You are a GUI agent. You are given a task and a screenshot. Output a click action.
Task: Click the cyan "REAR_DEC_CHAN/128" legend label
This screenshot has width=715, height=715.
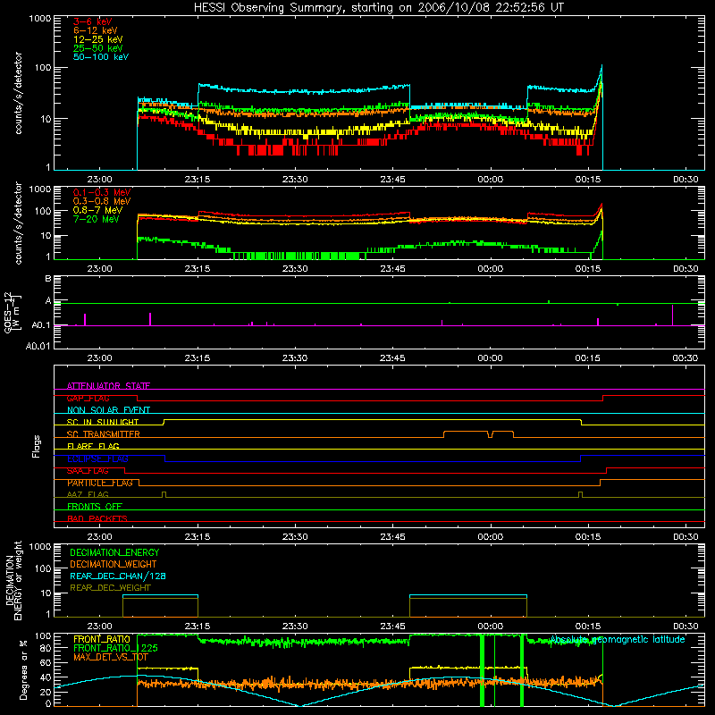point(118,576)
